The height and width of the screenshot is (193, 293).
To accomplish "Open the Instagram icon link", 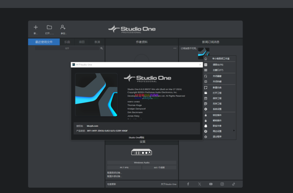I will (222, 184).
